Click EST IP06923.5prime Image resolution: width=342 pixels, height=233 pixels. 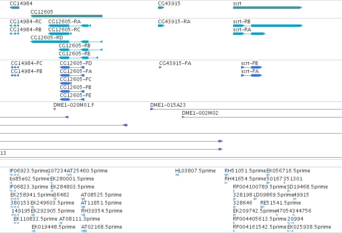click(14, 175)
